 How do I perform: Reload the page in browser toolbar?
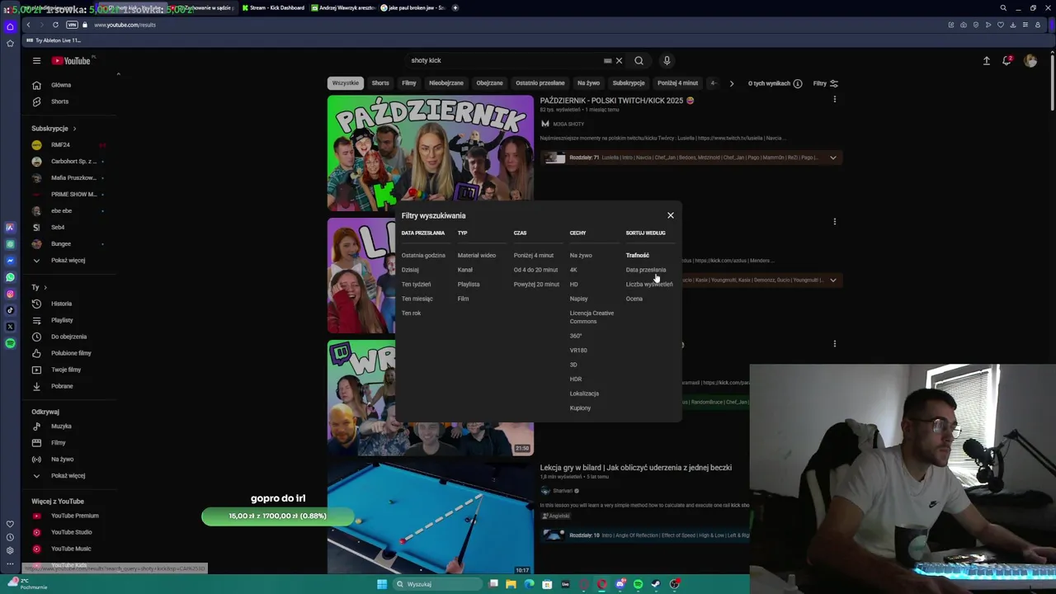[55, 25]
